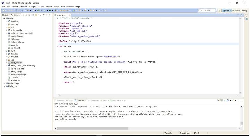Expand Hello_2.elf node

click(7, 65)
